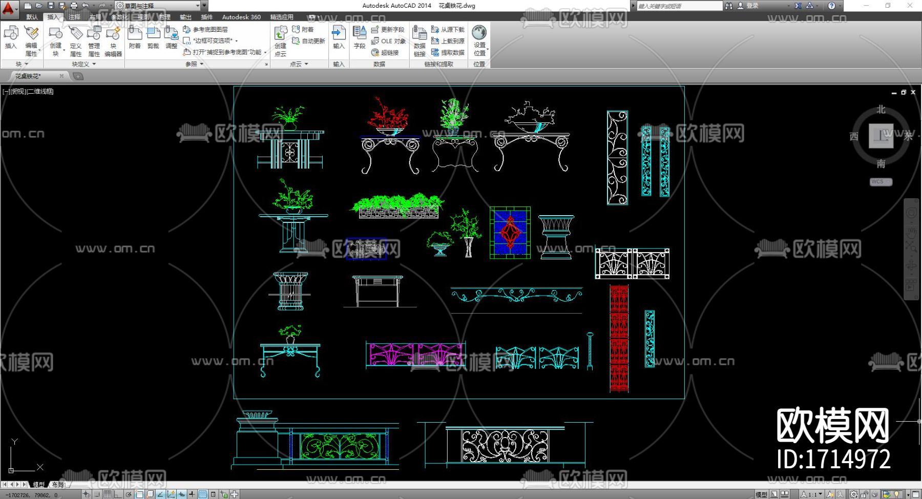Click the Define Attributes (定义属性) tool
922x499 pixels.
(76, 40)
